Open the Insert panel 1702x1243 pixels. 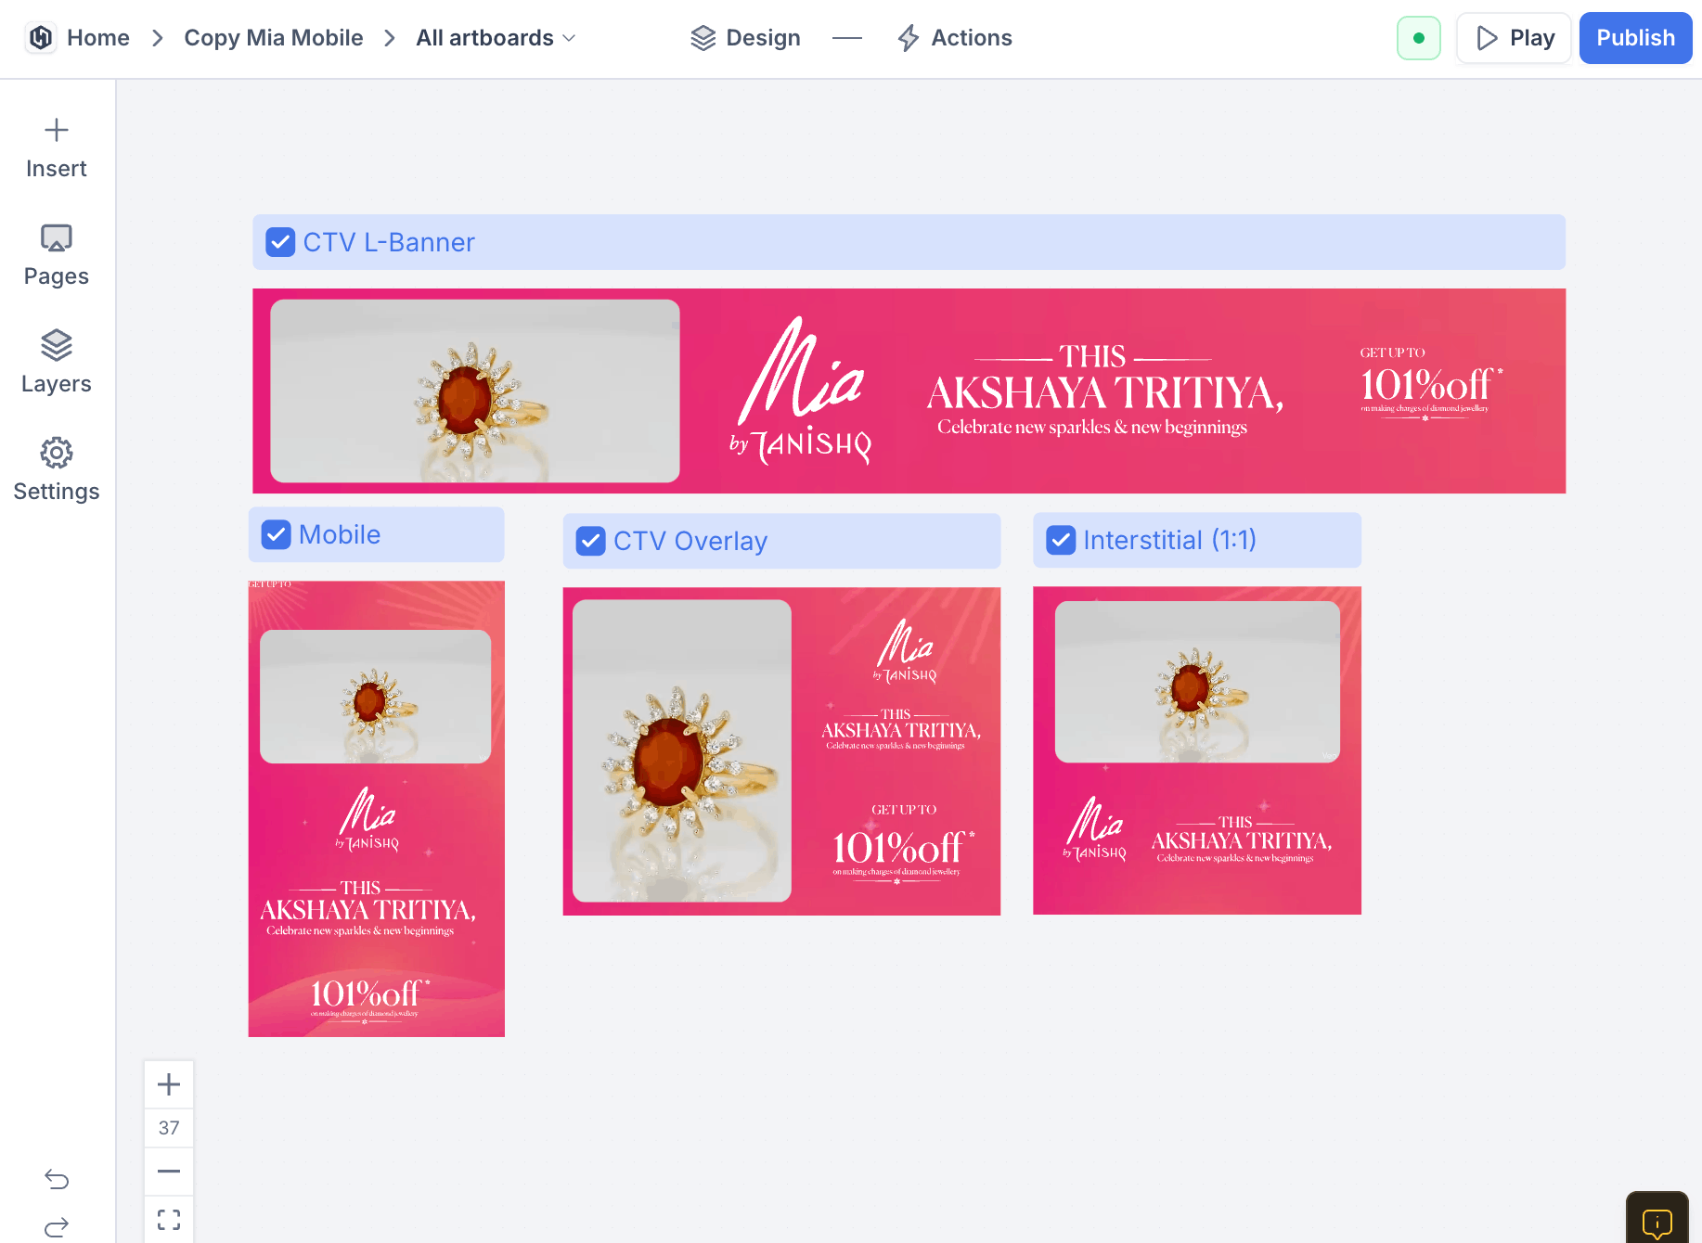[57, 148]
